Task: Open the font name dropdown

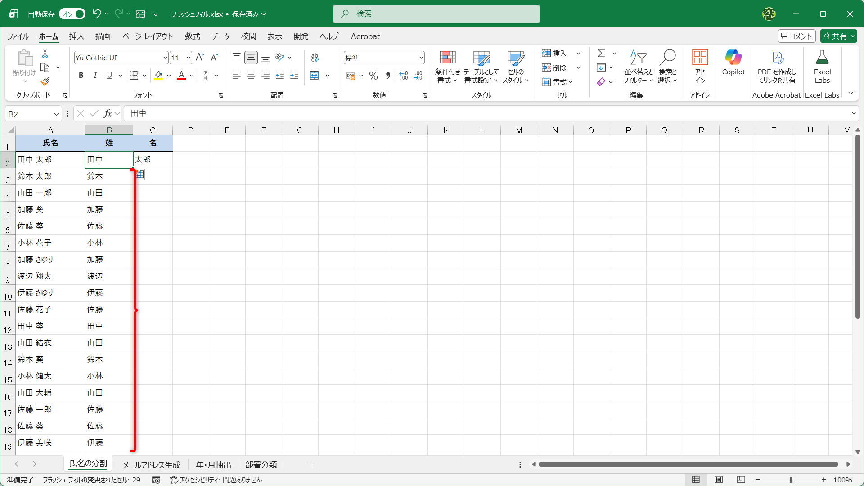Action: coord(165,58)
